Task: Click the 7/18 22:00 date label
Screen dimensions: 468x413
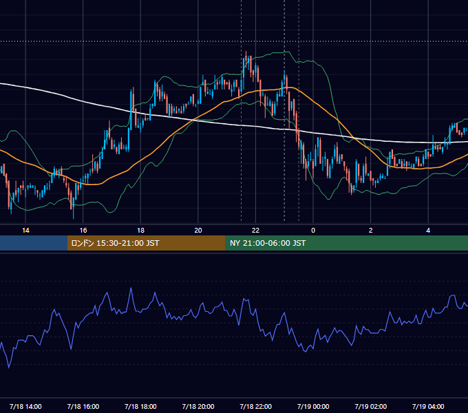Action: coord(256,406)
